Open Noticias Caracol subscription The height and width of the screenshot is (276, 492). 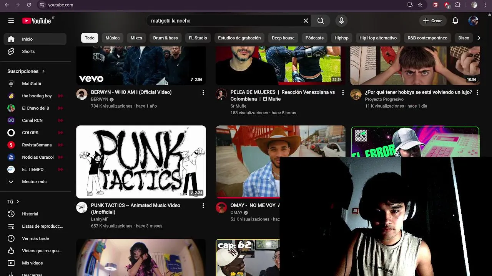pyautogui.click(x=35, y=157)
